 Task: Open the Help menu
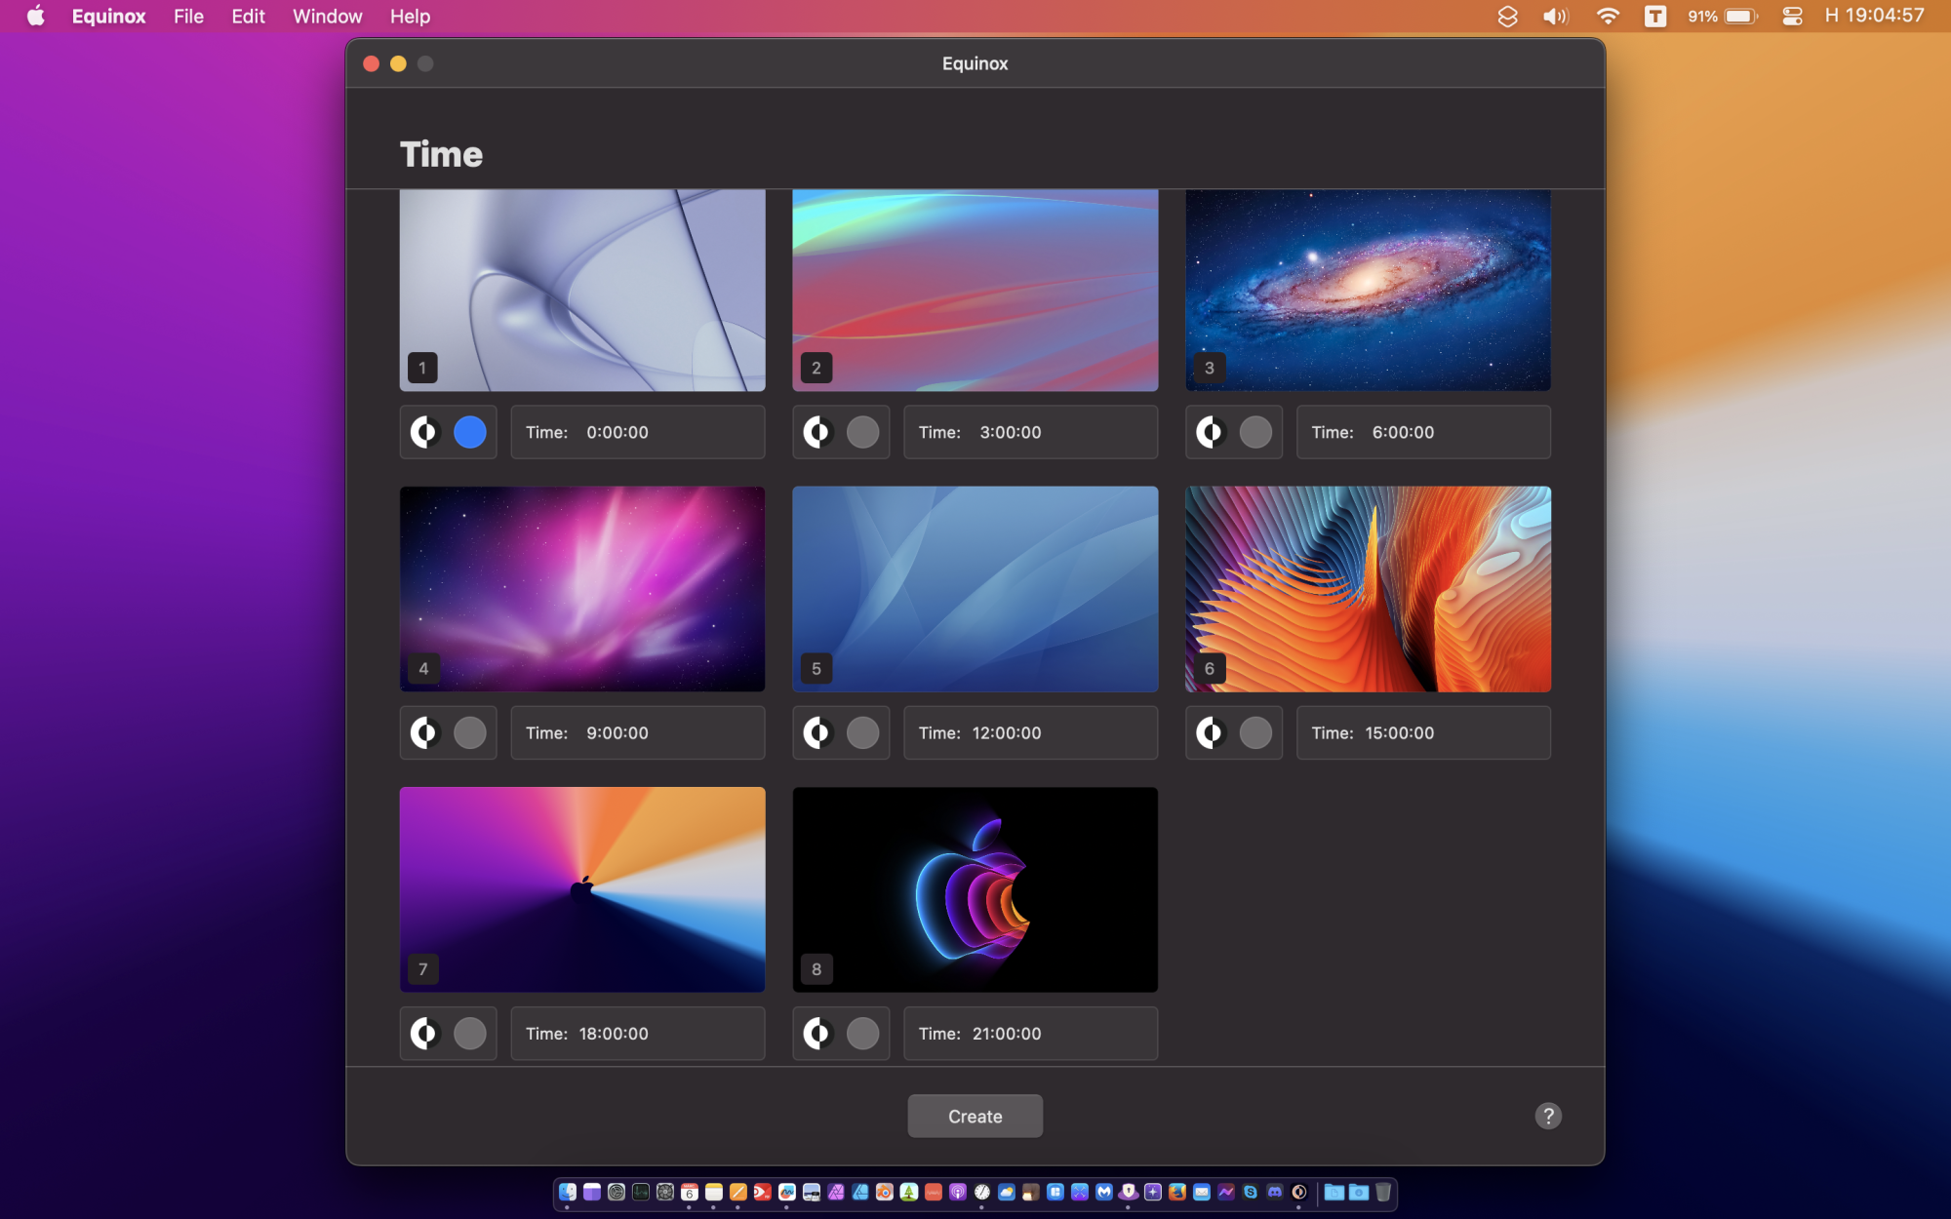(x=410, y=17)
